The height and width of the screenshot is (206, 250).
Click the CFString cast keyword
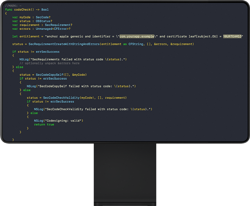tap(135, 44)
